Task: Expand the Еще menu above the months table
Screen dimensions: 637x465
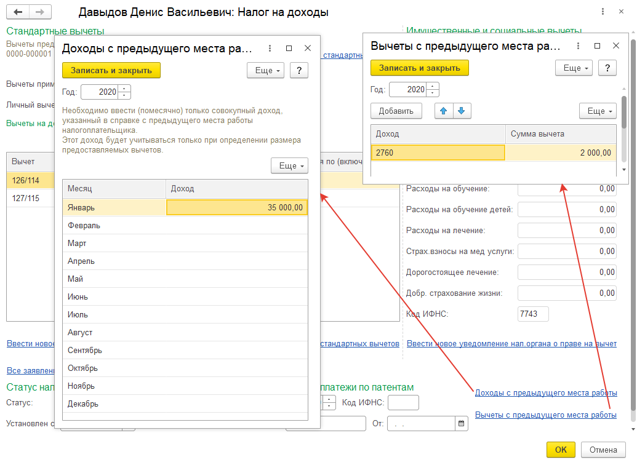Action: (289, 165)
